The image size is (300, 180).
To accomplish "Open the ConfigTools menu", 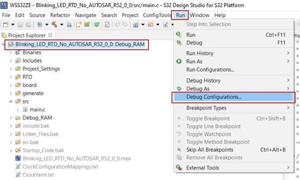I will click(157, 15).
